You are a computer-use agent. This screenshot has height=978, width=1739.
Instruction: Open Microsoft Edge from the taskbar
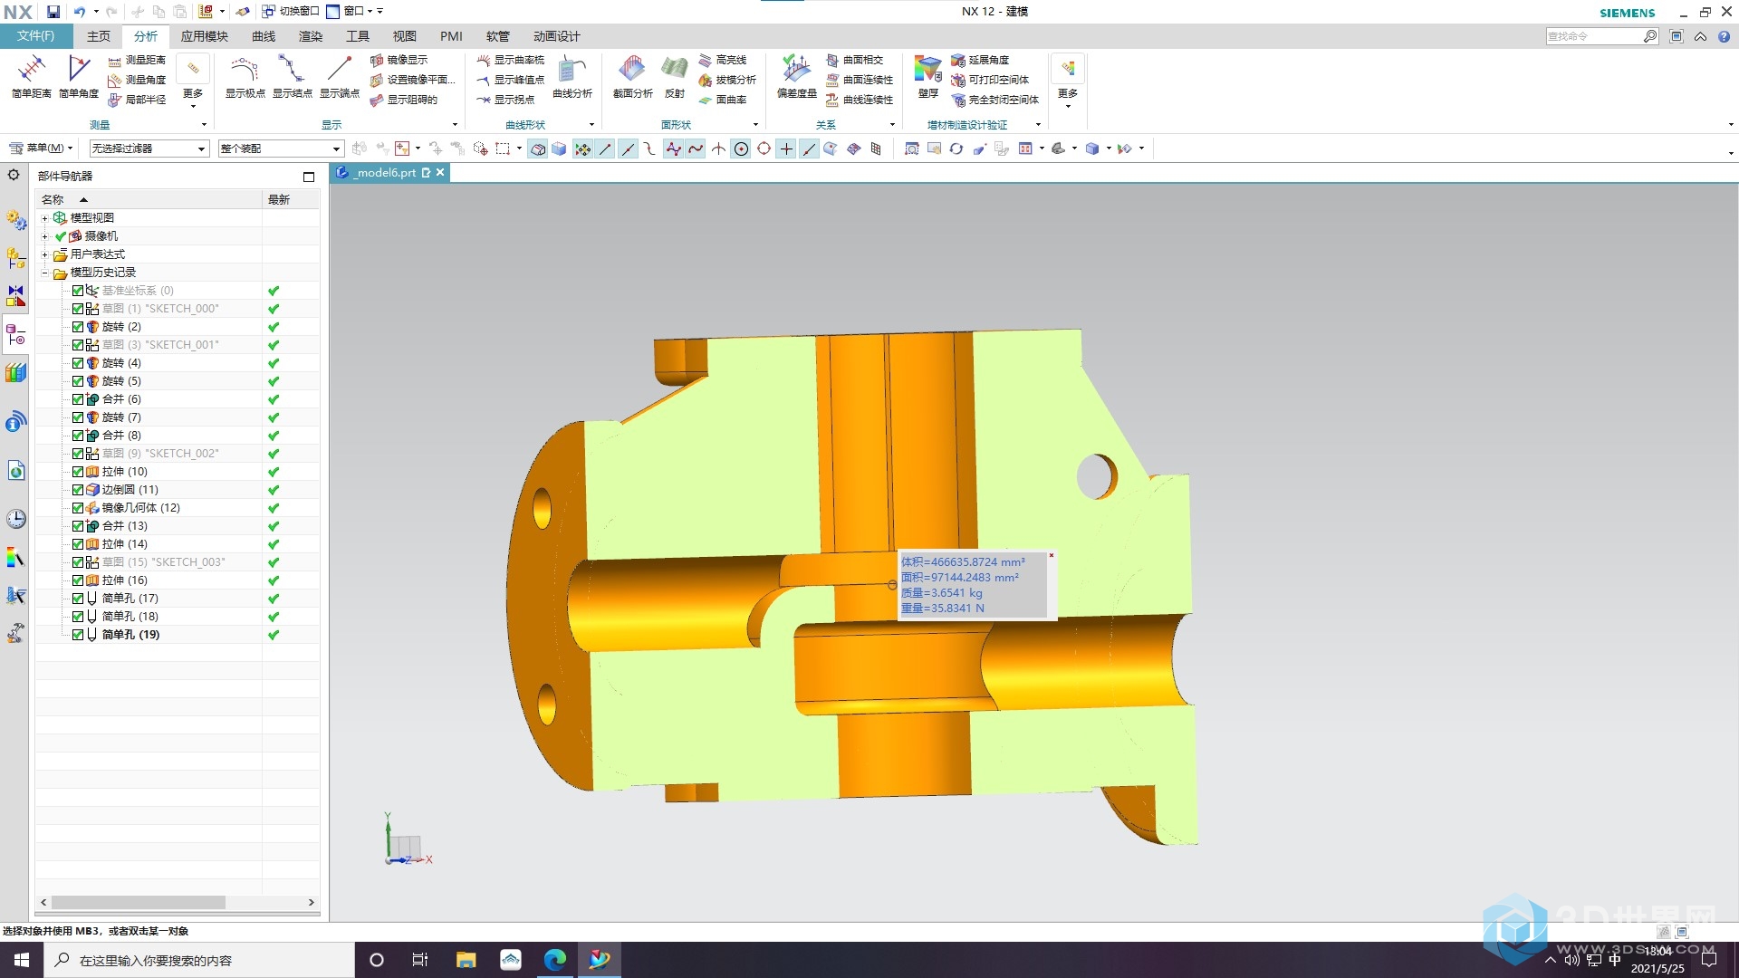[x=554, y=960]
